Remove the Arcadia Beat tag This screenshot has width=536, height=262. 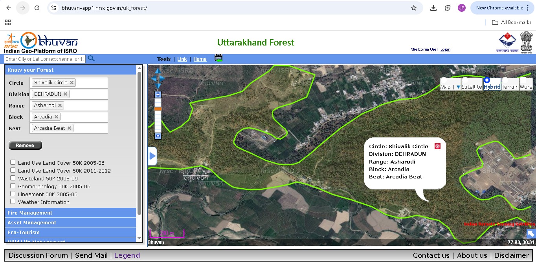(70, 128)
